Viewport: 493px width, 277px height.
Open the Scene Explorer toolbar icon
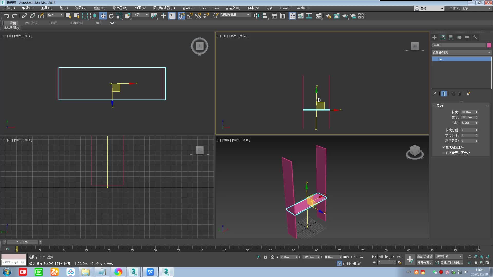pos(274,16)
